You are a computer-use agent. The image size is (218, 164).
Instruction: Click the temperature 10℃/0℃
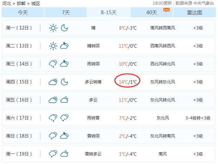coord(128,64)
